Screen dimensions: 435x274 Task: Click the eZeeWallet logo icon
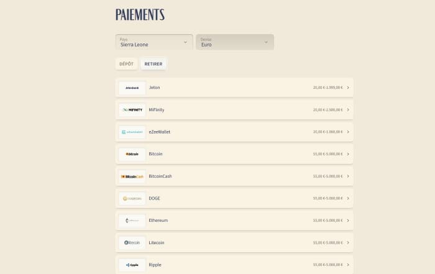tap(132, 132)
